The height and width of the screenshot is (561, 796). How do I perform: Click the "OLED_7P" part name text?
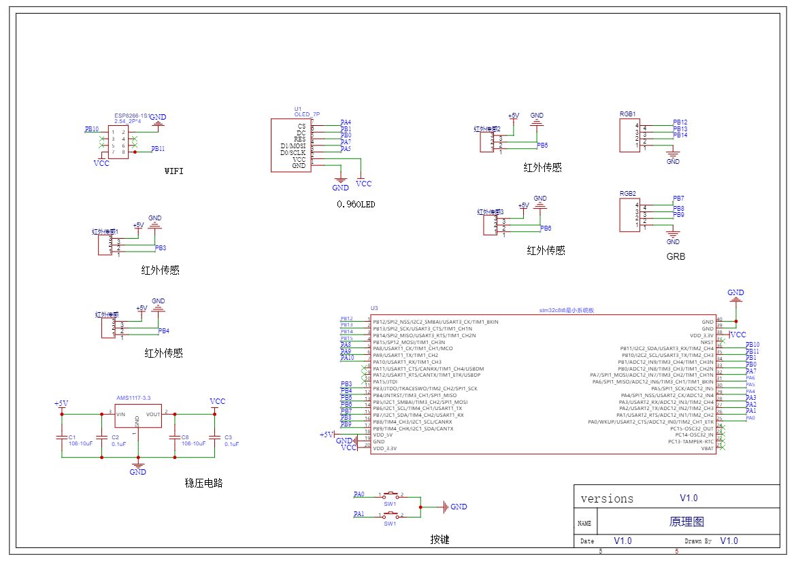point(307,115)
